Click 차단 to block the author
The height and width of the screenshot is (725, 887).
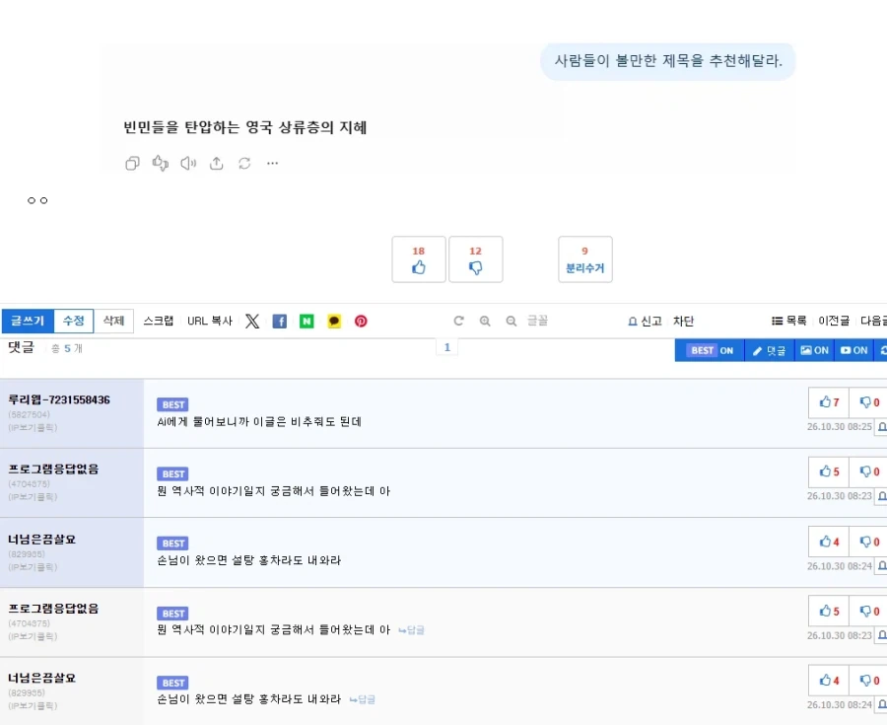pos(683,321)
